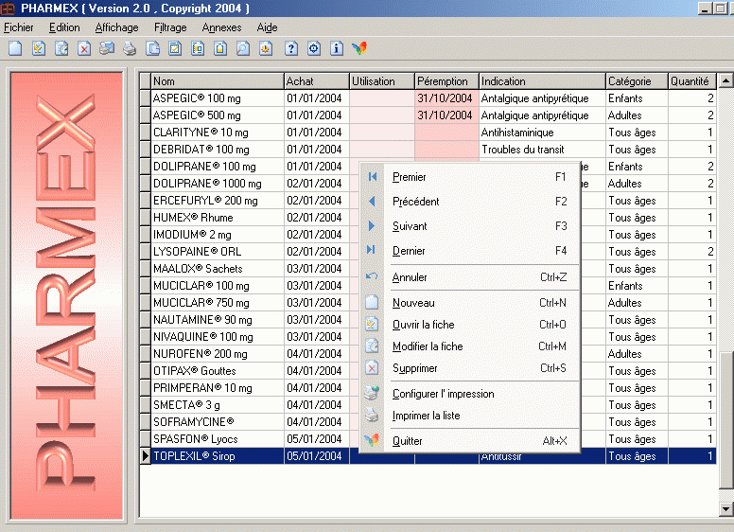Image resolution: width=734 pixels, height=532 pixels.
Task: Click the table scrollbar up arrow
Action: pos(725,81)
